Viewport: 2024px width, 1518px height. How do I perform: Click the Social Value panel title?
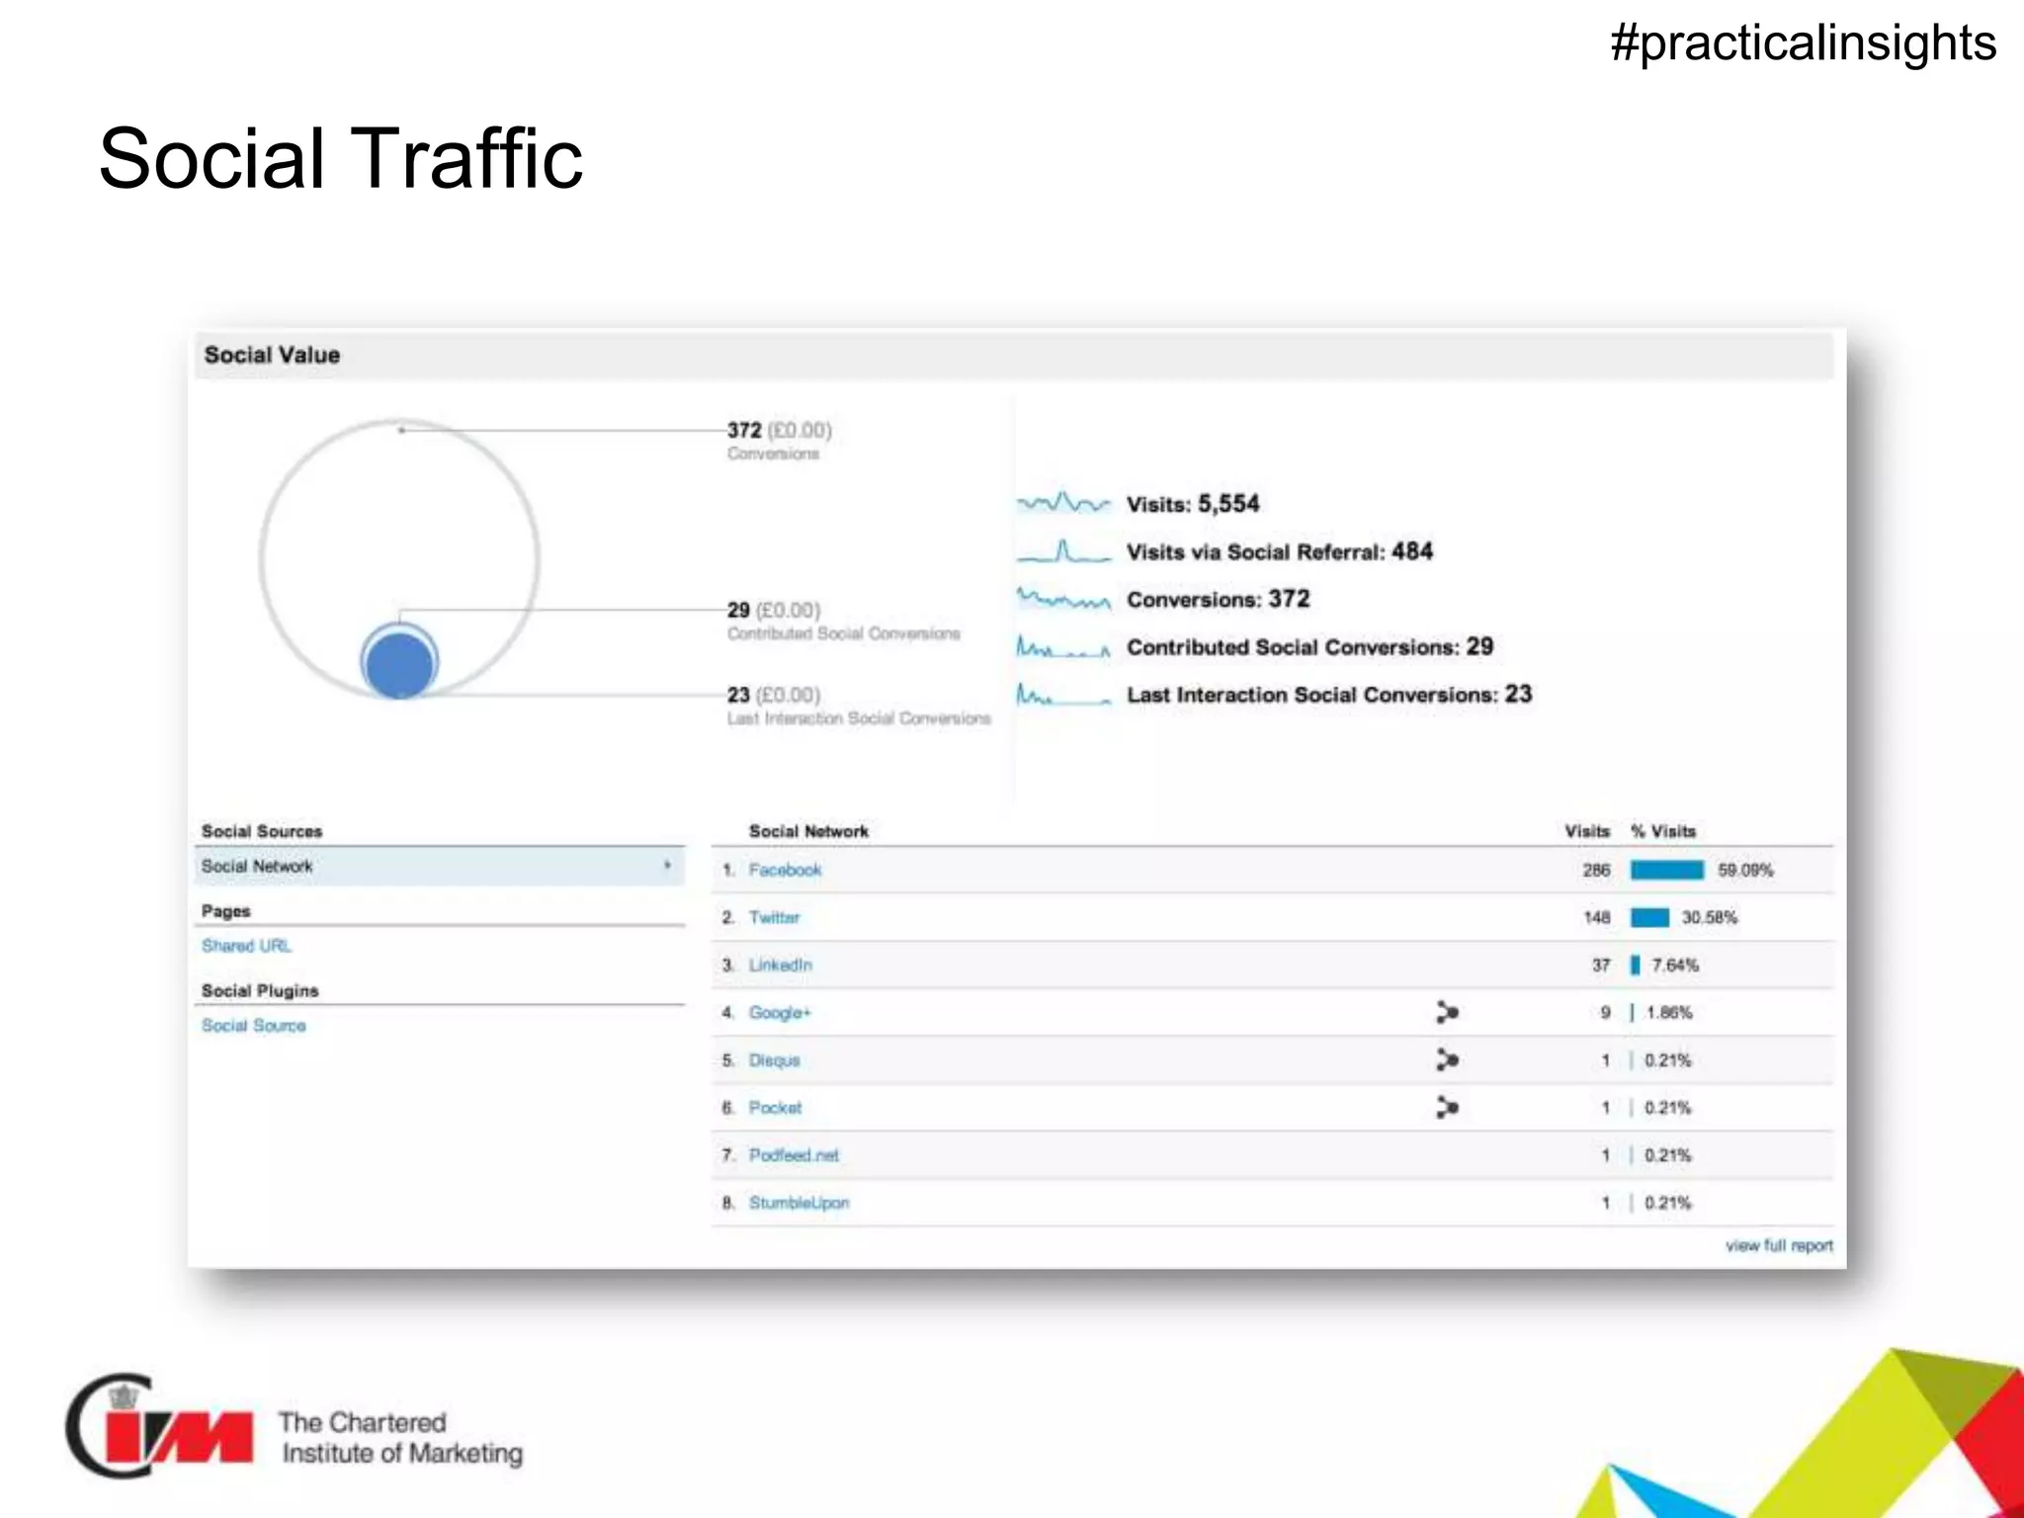coord(272,355)
